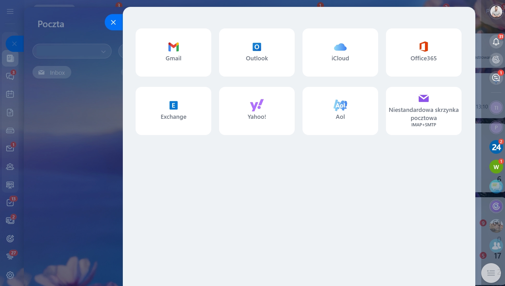Open the teal chat bubble avatar

496,187
